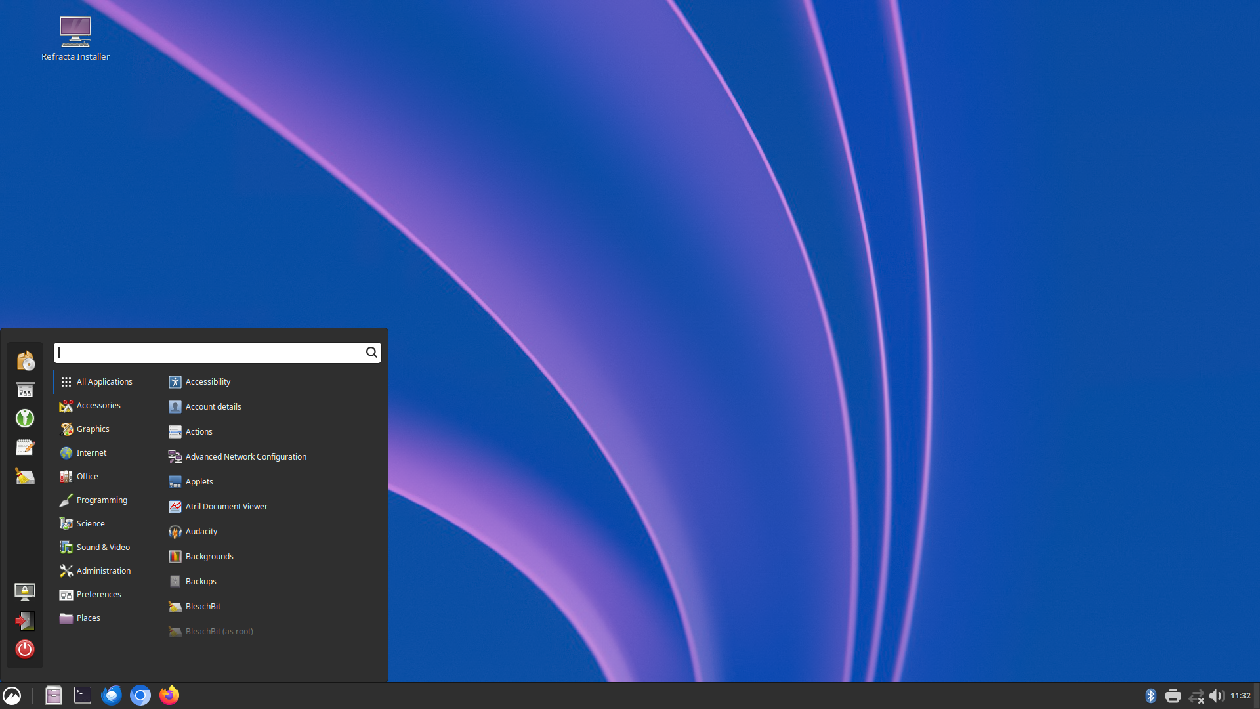The width and height of the screenshot is (1260, 709).
Task: Open the Preferences category
Action: click(x=98, y=594)
